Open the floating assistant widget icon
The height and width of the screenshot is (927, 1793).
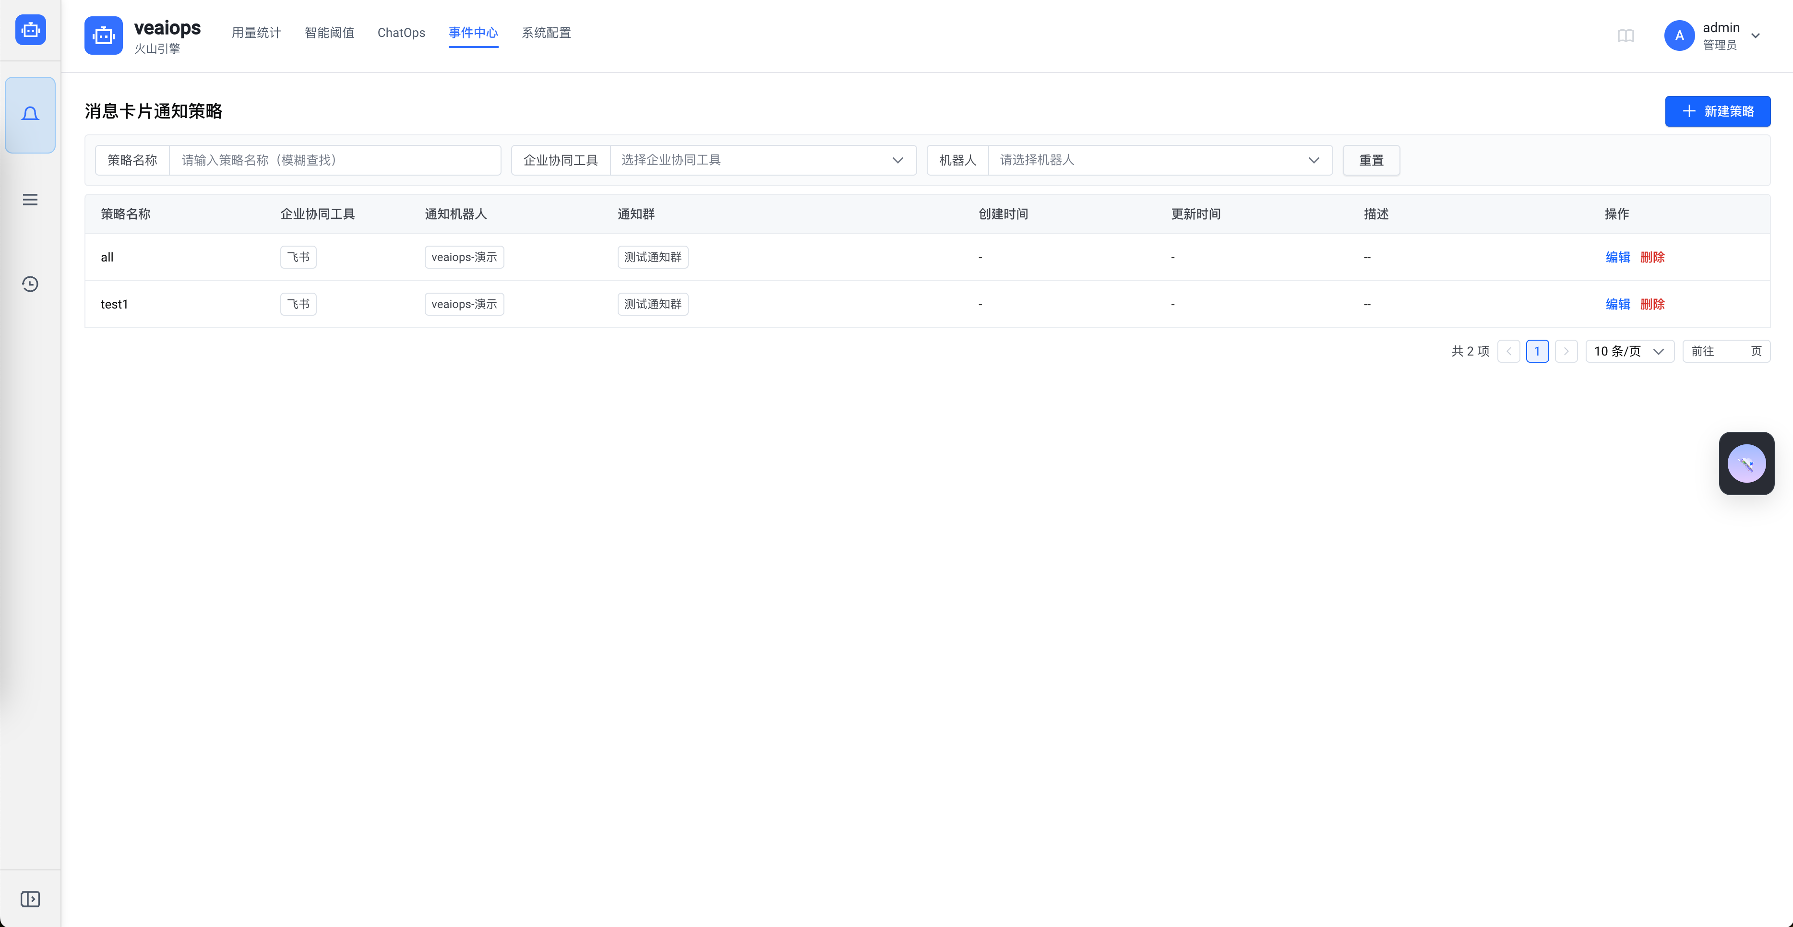point(1745,463)
